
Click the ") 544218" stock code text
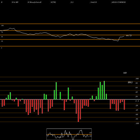click(93, 2)
